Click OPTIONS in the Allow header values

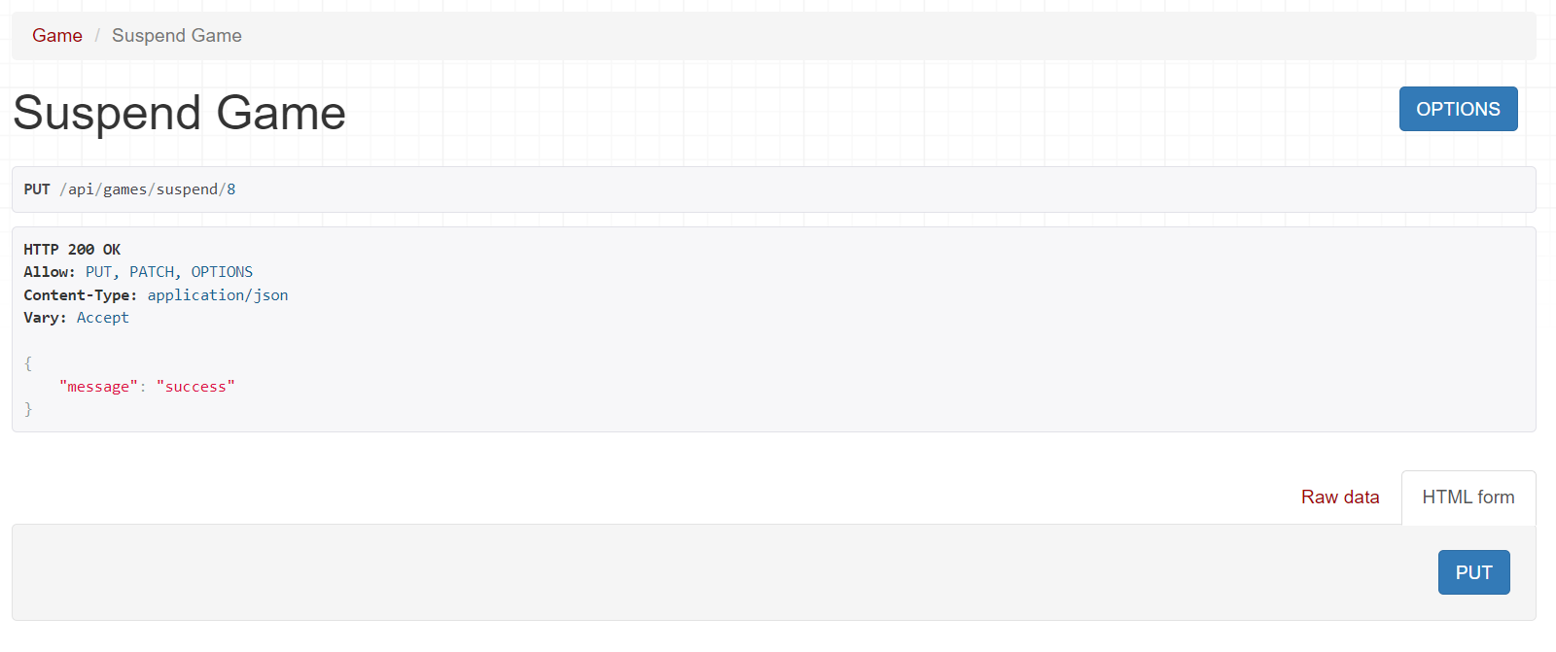click(222, 272)
